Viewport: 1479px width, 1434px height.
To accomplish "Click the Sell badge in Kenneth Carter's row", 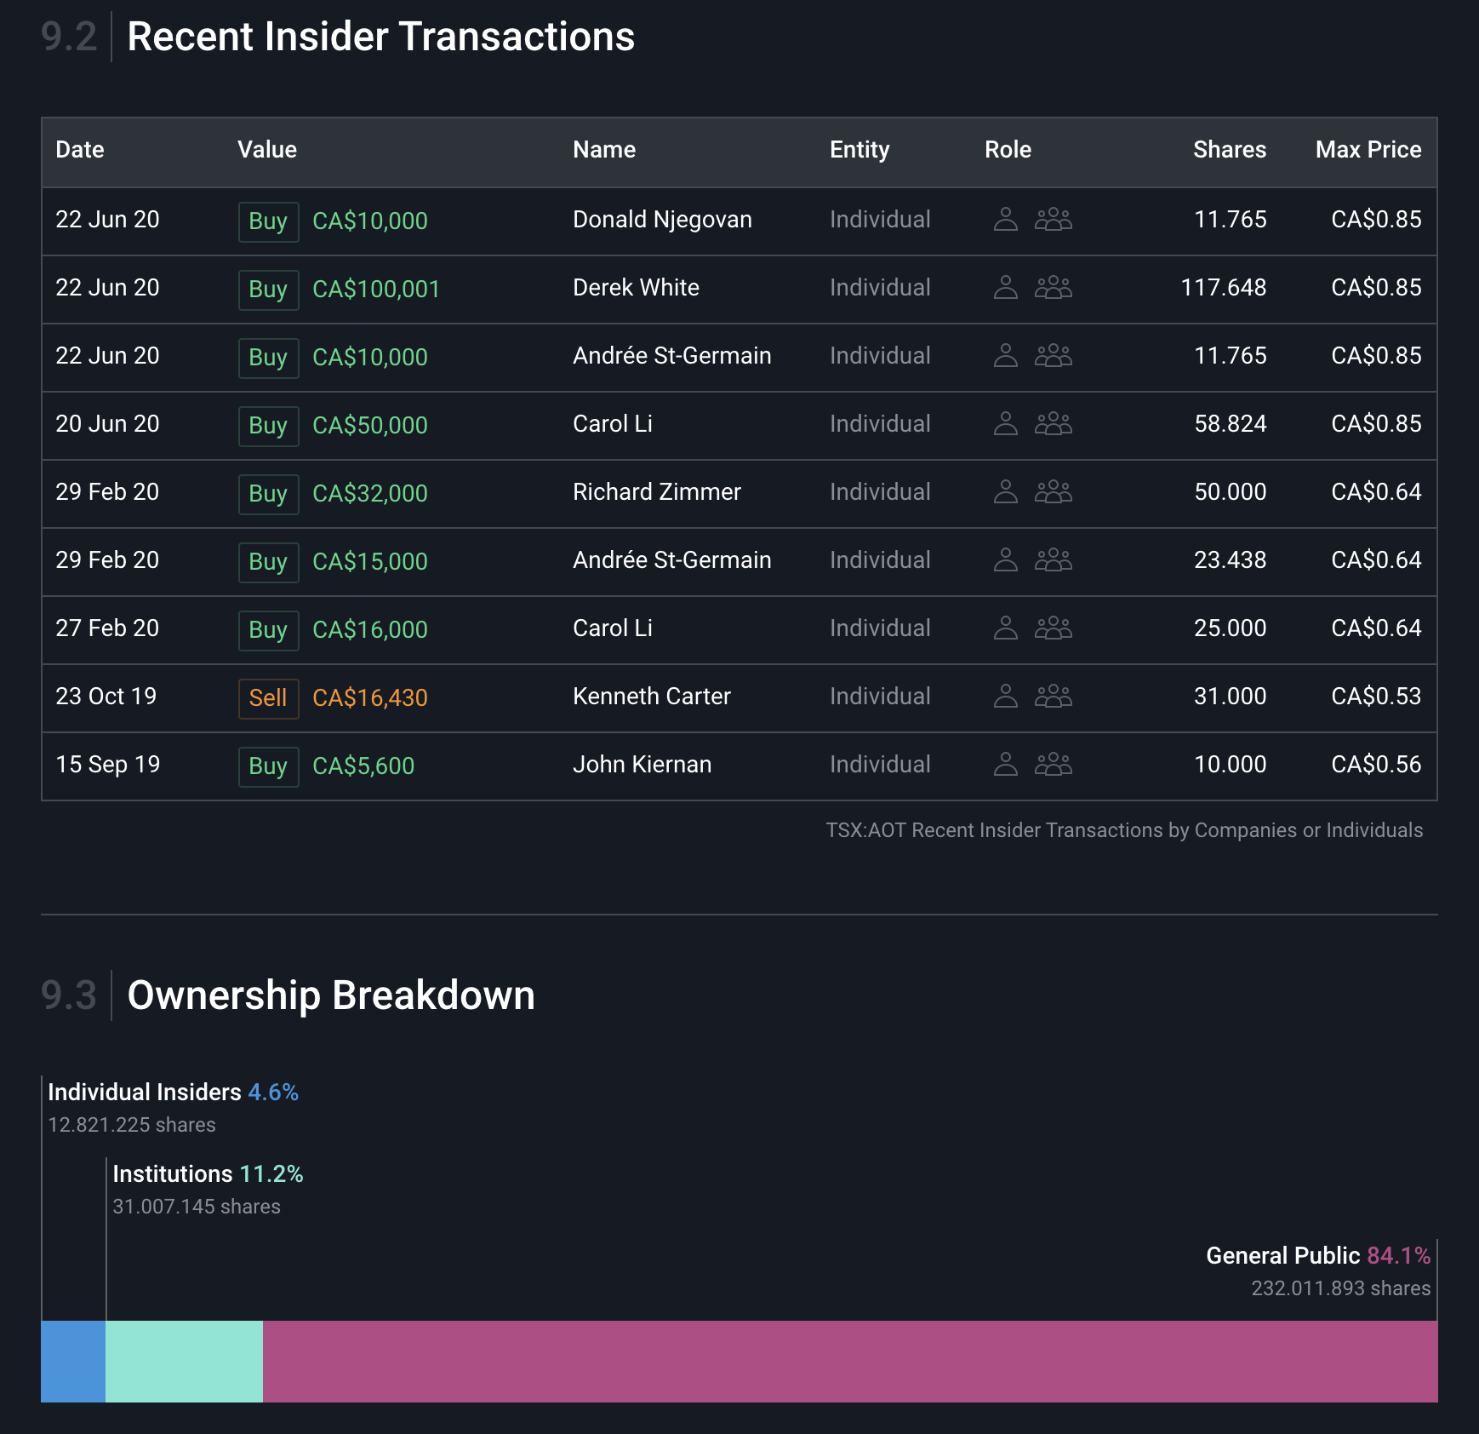I will point(268,698).
